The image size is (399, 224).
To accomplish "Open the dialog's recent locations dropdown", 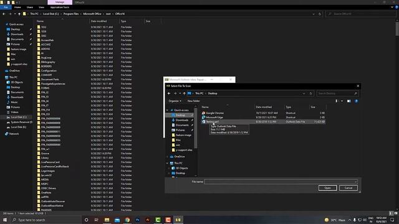I will coord(180,93).
